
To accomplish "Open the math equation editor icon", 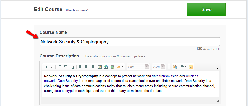I will pyautogui.click(x=191, y=67).
